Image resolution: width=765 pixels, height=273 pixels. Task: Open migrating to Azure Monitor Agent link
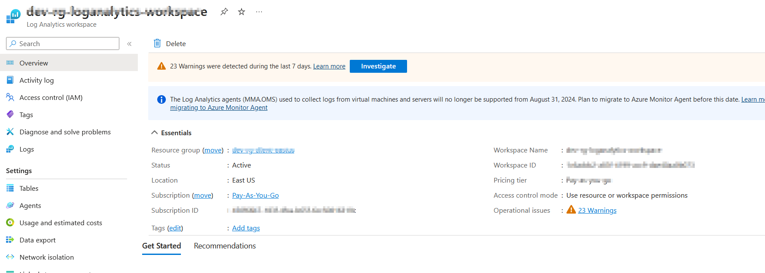[219, 108]
